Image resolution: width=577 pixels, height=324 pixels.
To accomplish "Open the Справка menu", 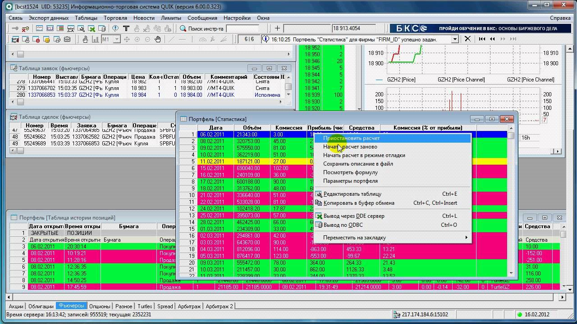I will point(560,18).
